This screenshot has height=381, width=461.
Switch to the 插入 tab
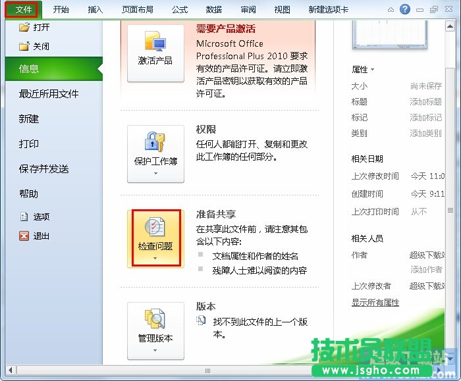[x=95, y=10]
